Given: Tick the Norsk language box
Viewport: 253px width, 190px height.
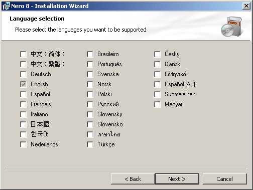Looking at the screenshot, I should (90, 84).
